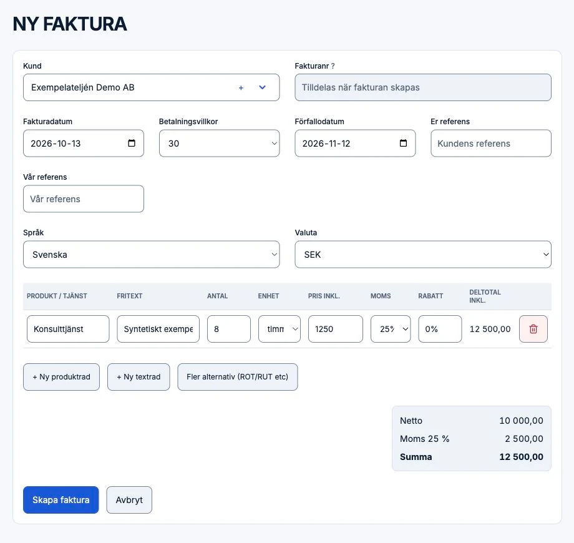Screen dimensions: 574x543
Task: Click the Fakturadatum field 2026-10-13
Action: tap(84, 143)
